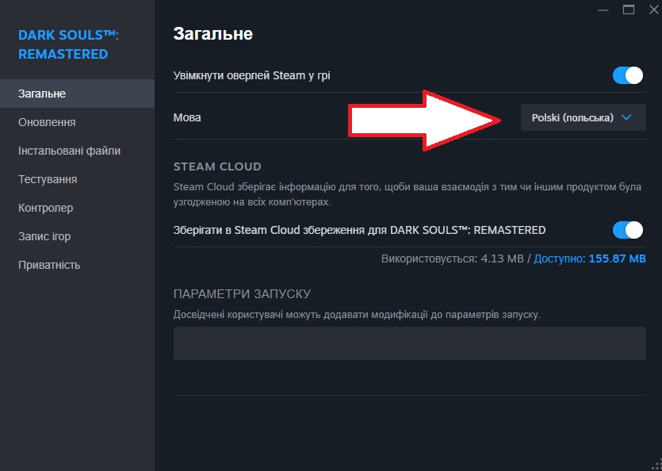Switch to the Контролер section
This screenshot has height=471, width=662.
click(x=77, y=208)
